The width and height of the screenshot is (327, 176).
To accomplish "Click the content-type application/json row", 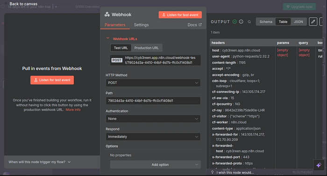I will 236,129.
